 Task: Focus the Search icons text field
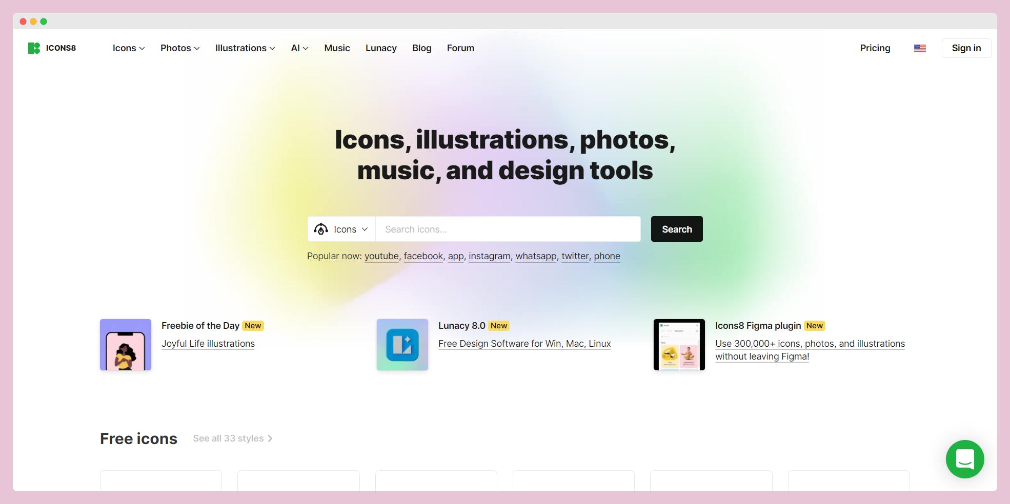[x=508, y=229]
